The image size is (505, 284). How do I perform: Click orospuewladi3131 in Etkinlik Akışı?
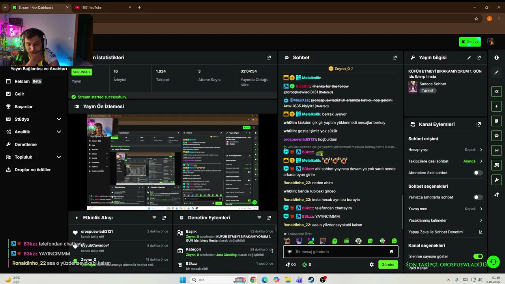(x=97, y=232)
